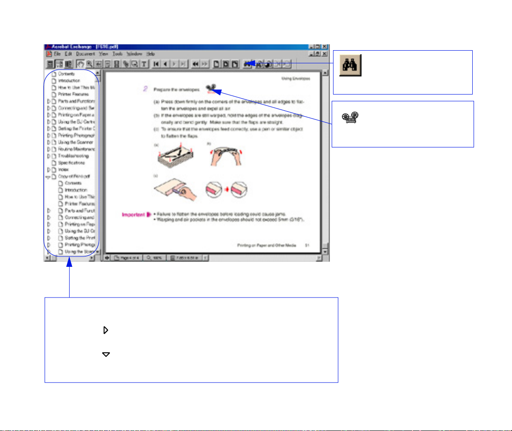
Task: Expand Using the BJ Cartridge bookmark
Action: [49, 122]
